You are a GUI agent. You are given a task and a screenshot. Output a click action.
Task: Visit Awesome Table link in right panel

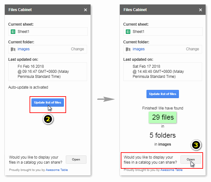click(171, 170)
